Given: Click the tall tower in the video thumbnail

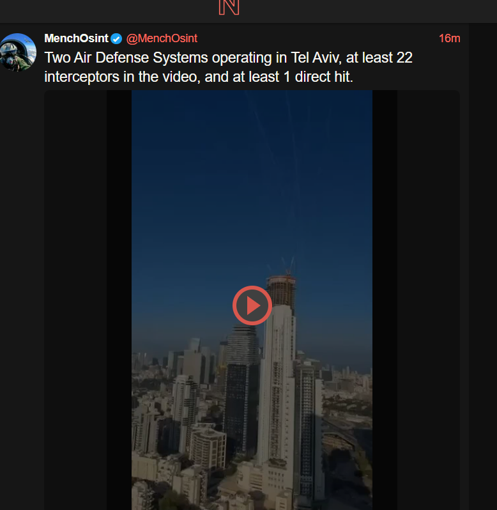Looking at the screenshot, I should coord(277,374).
